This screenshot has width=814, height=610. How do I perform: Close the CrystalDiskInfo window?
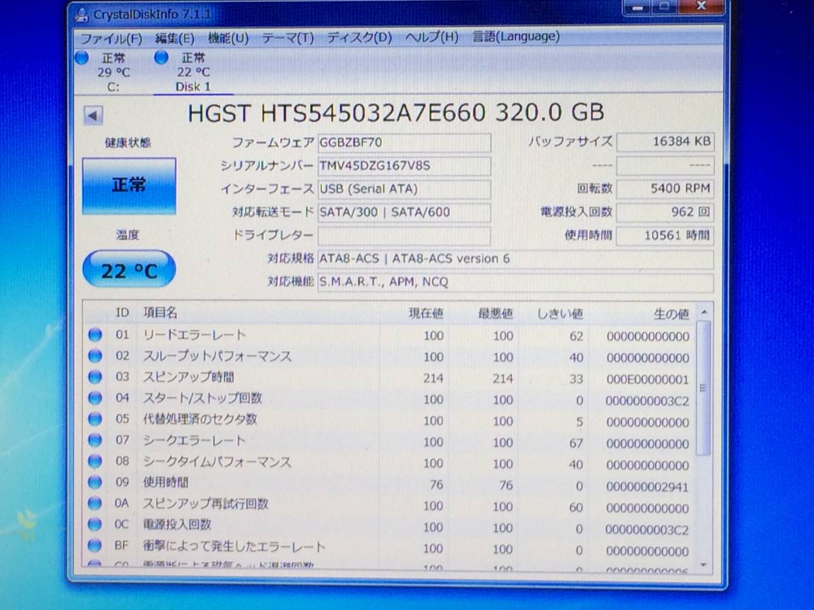click(x=700, y=7)
